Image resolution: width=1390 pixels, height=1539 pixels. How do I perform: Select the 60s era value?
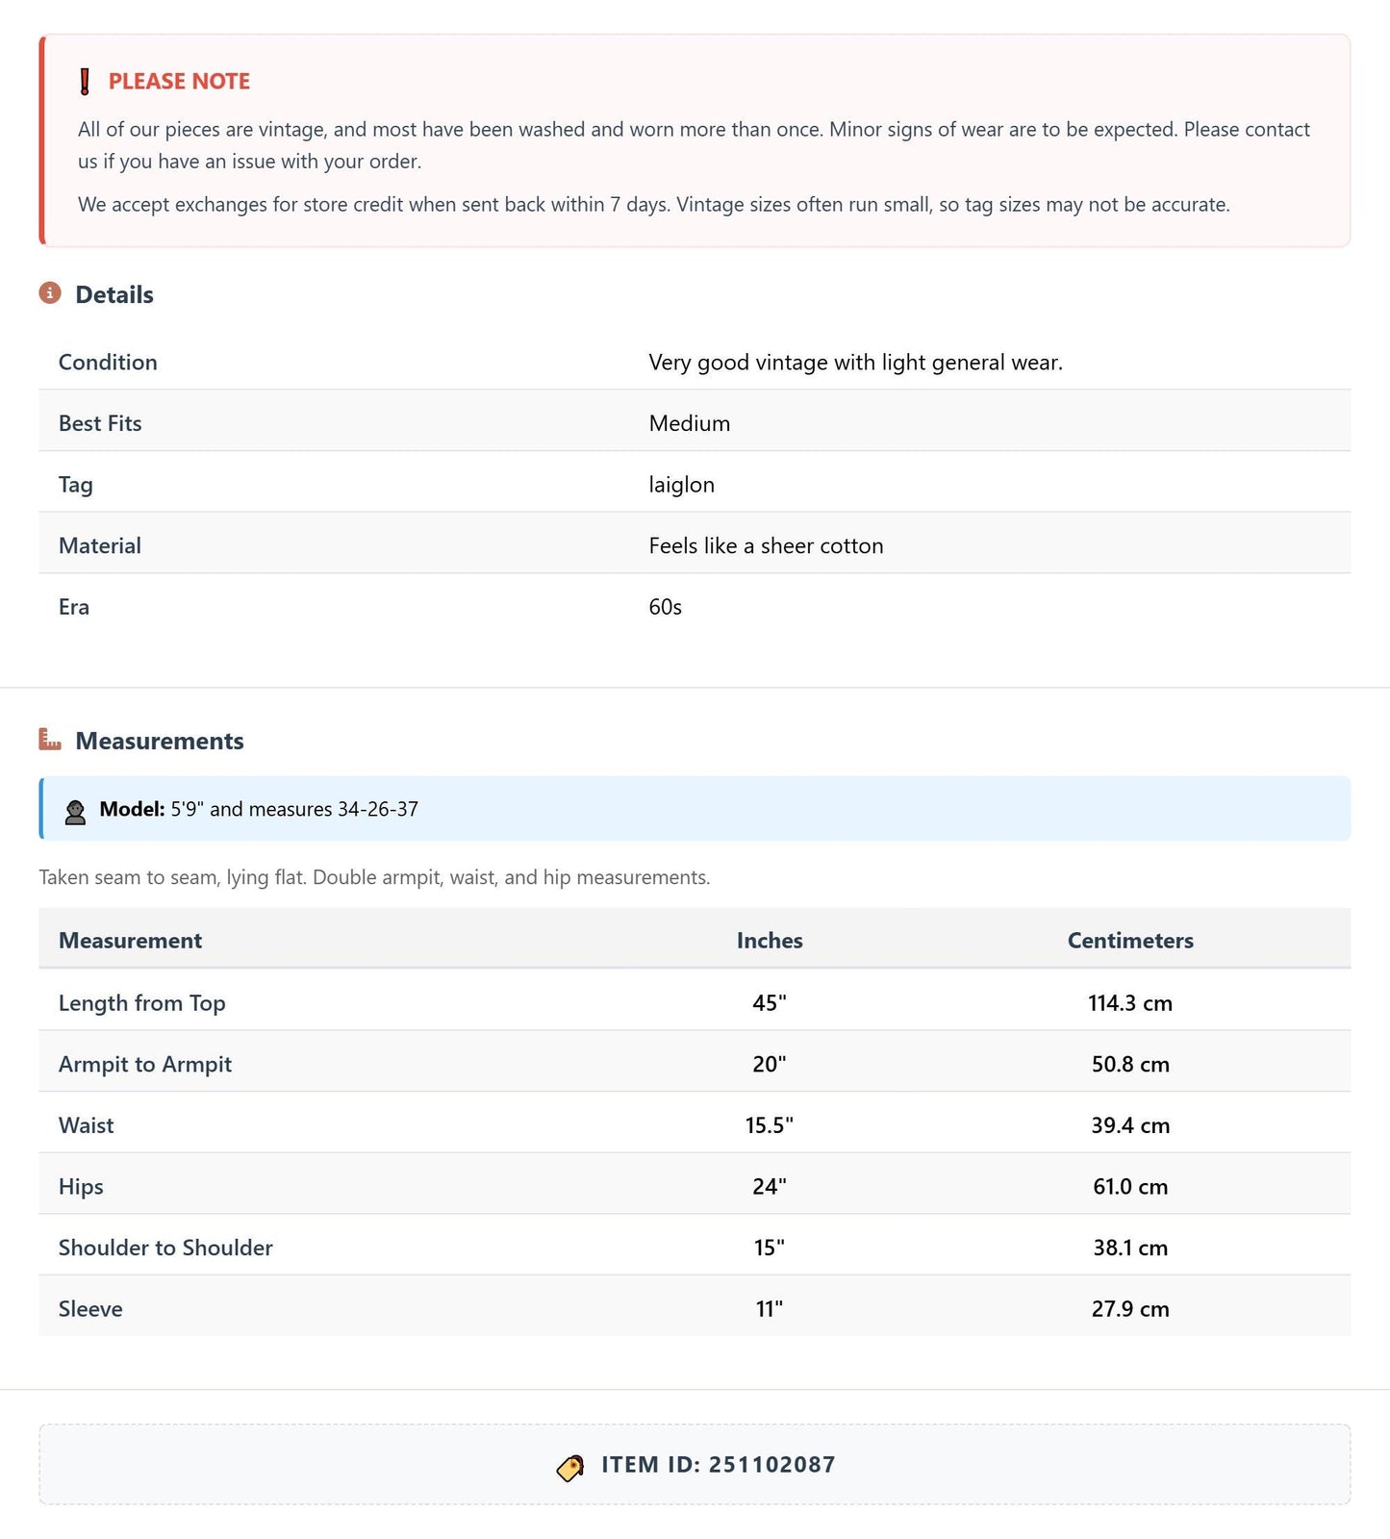tap(665, 607)
